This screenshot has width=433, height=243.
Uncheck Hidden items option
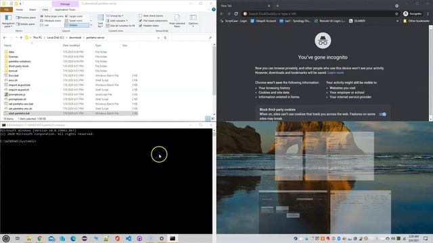(x=140, y=26)
